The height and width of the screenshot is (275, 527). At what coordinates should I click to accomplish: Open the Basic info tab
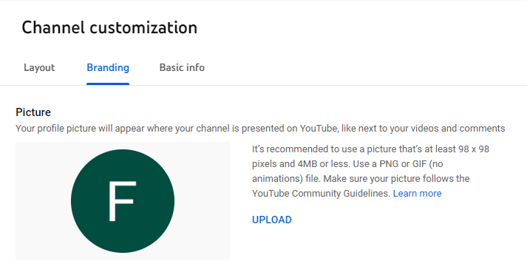click(182, 67)
